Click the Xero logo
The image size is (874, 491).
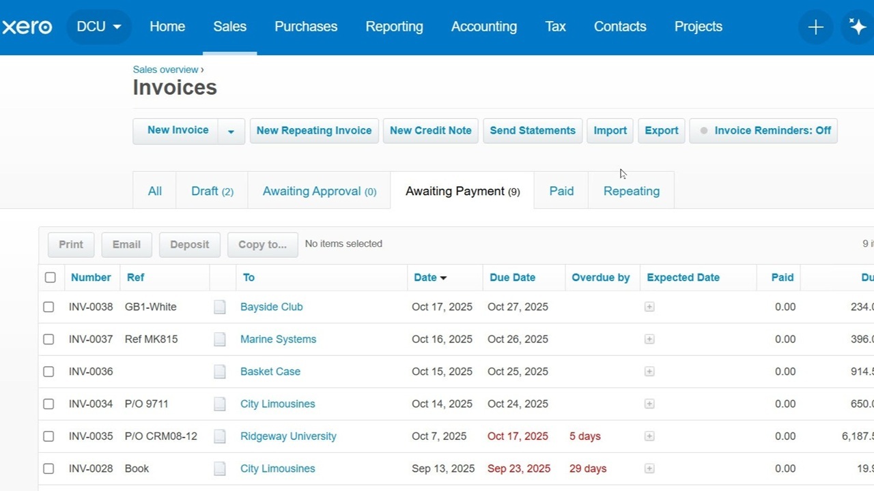coord(27,27)
